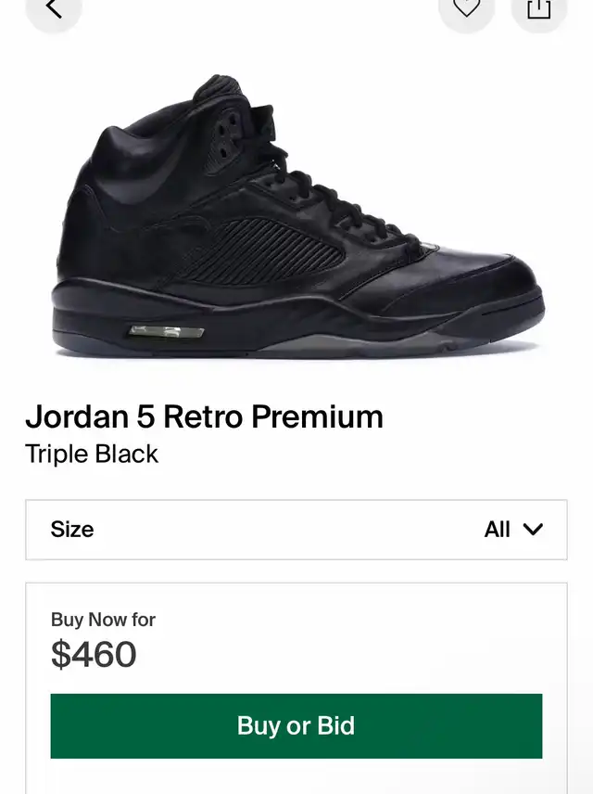The height and width of the screenshot is (794, 593).
Task: Select the "All" size value
Action: pos(497,529)
